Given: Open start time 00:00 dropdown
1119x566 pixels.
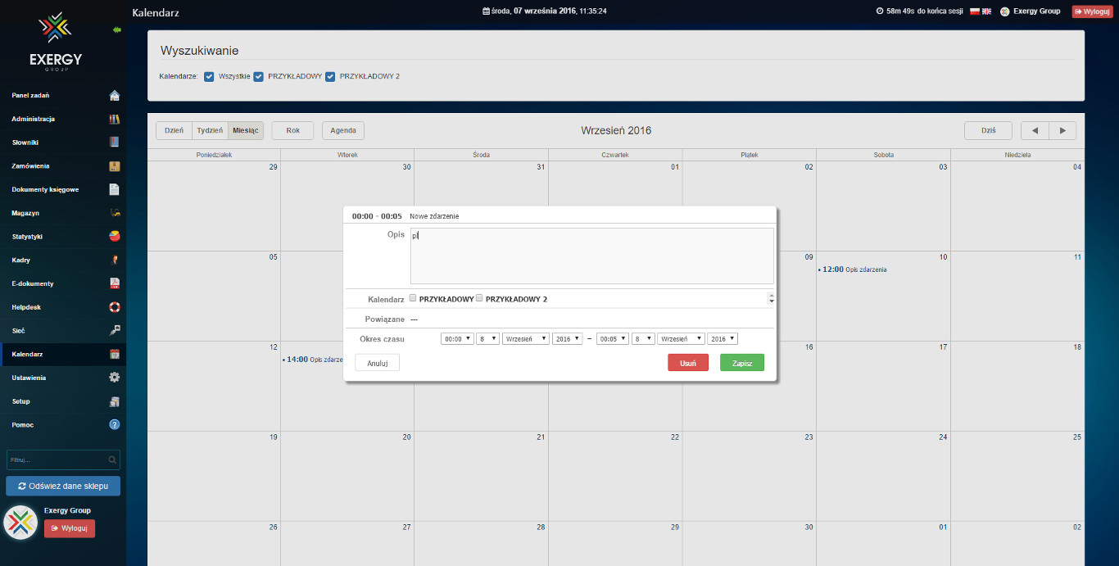Looking at the screenshot, I should coord(457,338).
